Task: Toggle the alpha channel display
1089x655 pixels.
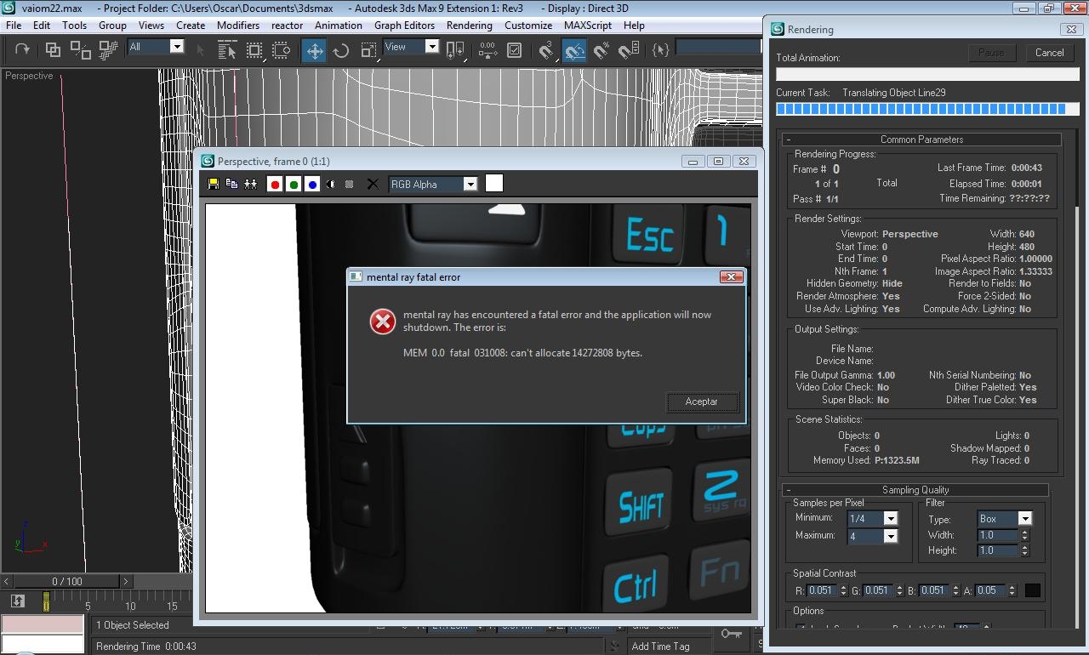Action: coord(330,184)
